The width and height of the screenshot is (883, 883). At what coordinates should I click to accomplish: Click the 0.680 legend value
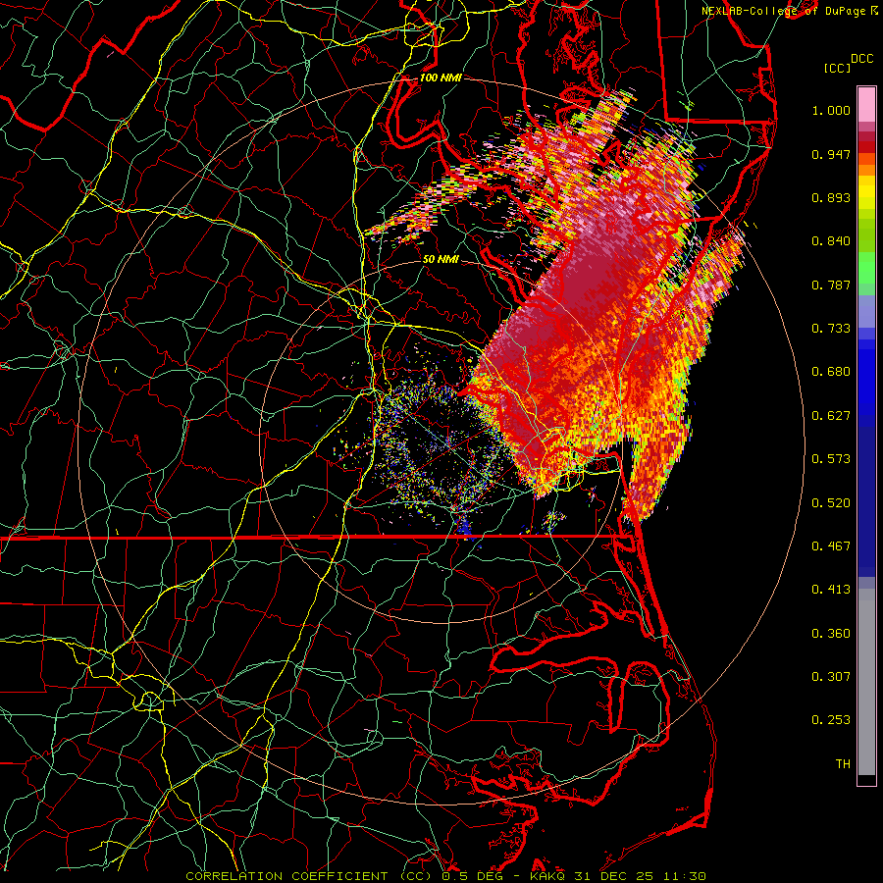pyautogui.click(x=831, y=372)
